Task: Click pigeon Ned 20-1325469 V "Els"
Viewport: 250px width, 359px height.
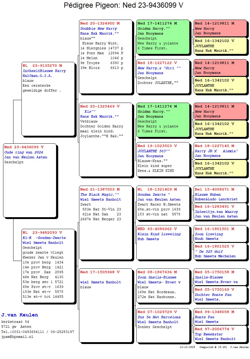Action: click(x=106, y=139)
